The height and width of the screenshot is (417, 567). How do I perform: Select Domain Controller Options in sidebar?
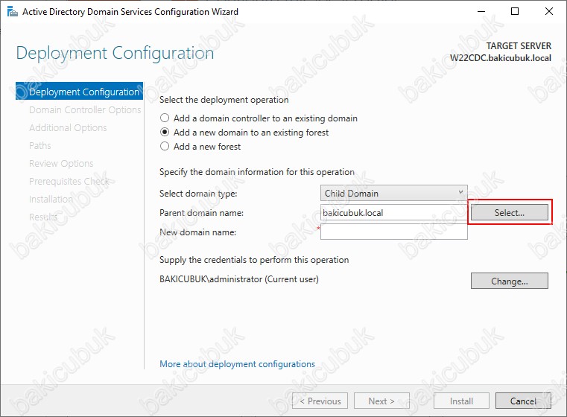click(x=85, y=110)
